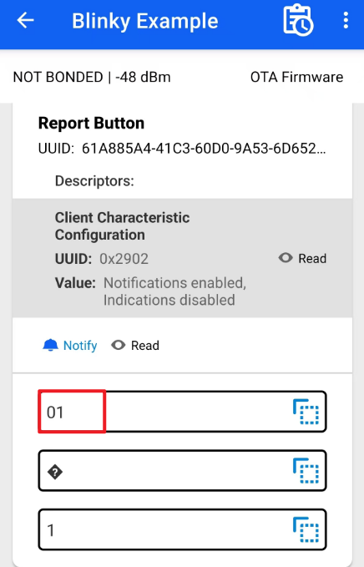Select the hex field showing 01

point(182,412)
